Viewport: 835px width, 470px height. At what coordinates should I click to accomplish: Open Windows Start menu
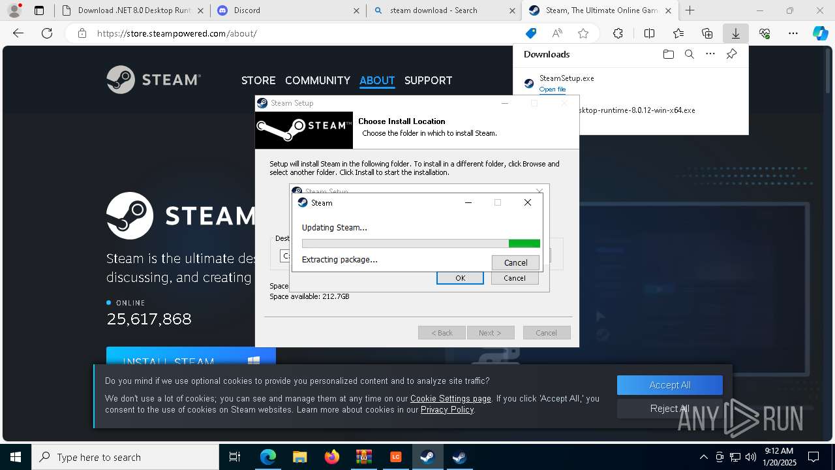pyautogui.click(x=15, y=457)
